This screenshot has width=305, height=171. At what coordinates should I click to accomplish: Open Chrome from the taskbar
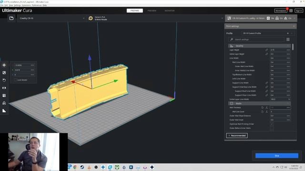click(x=75, y=167)
